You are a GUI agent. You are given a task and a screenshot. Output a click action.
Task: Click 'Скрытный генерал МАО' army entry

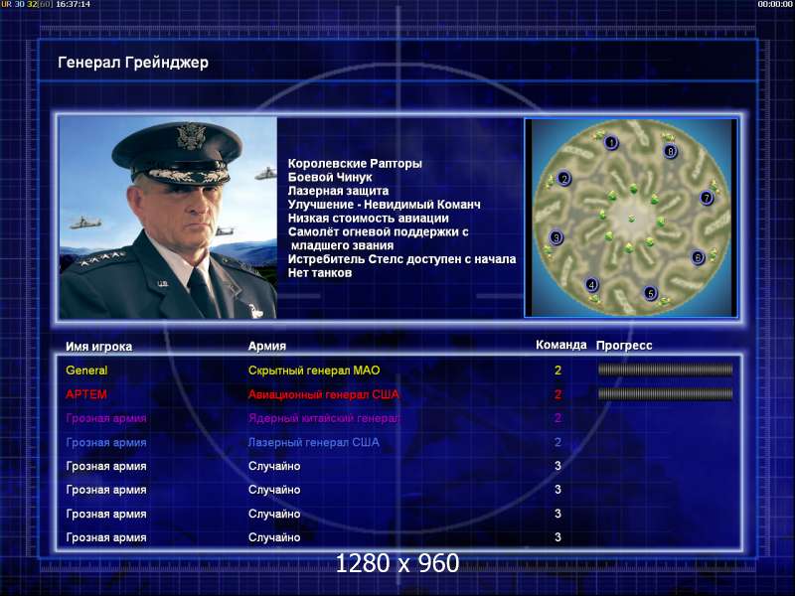[x=314, y=370]
